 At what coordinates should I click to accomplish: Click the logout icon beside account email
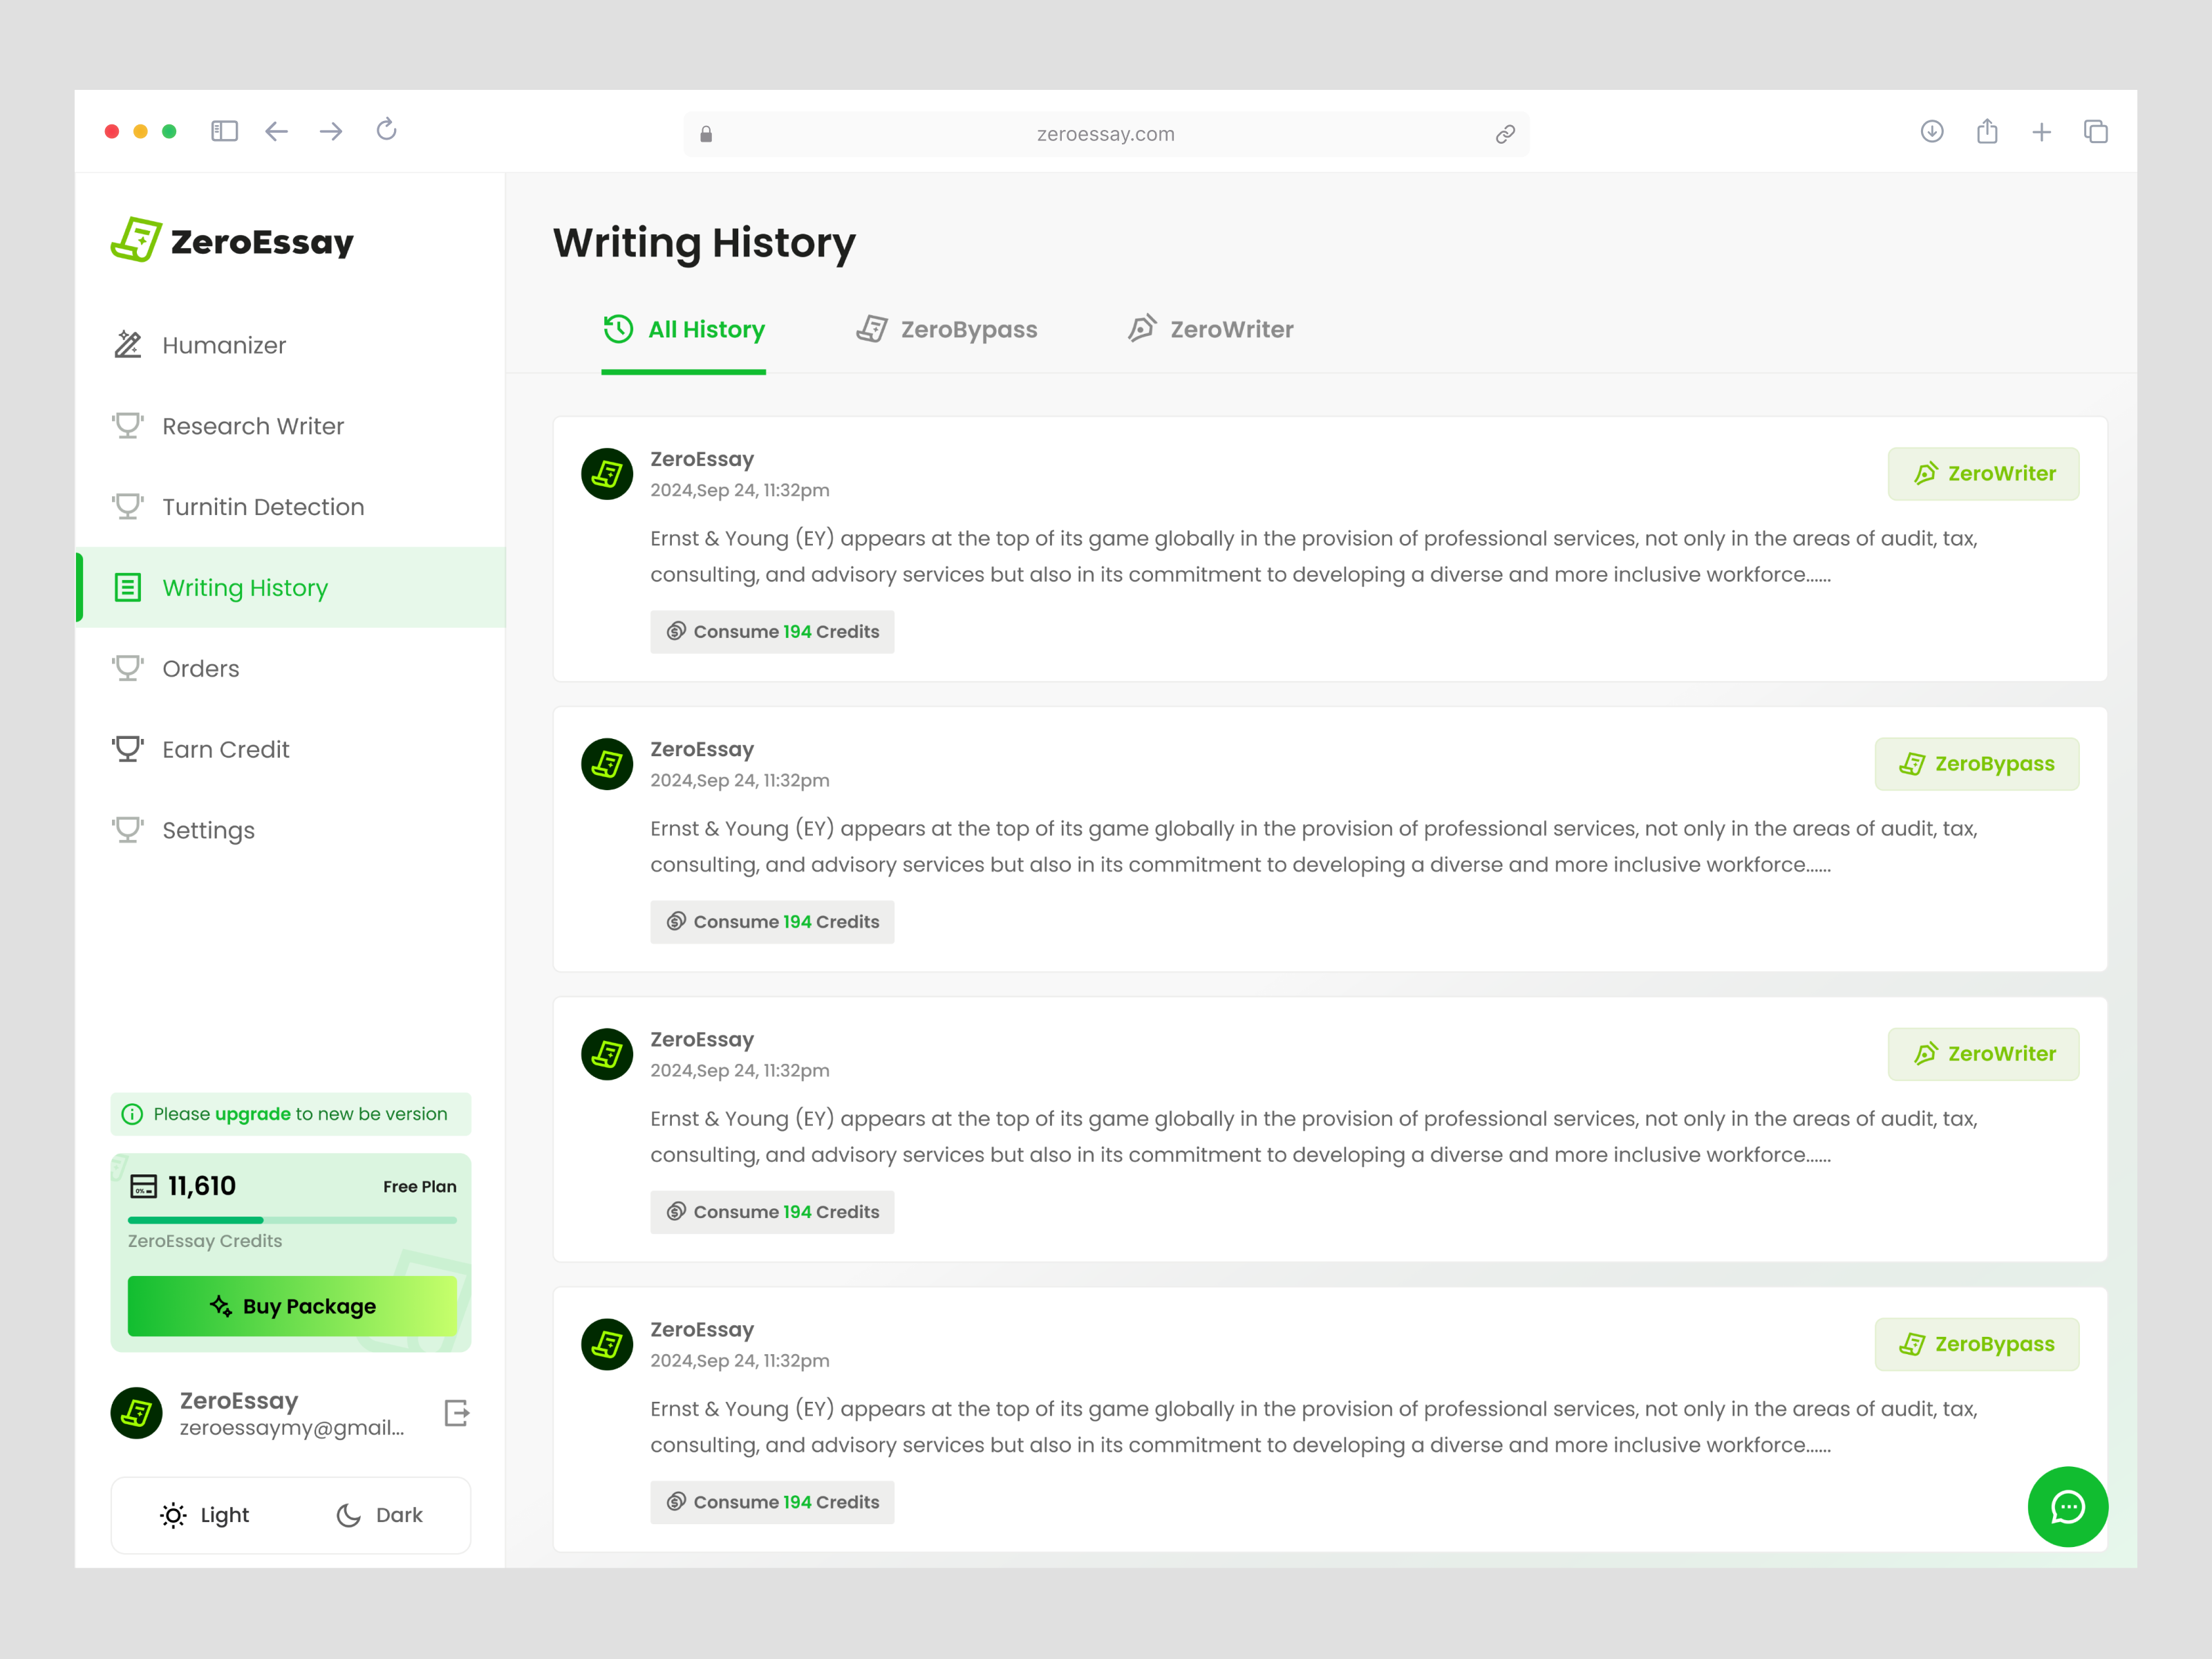[456, 1413]
